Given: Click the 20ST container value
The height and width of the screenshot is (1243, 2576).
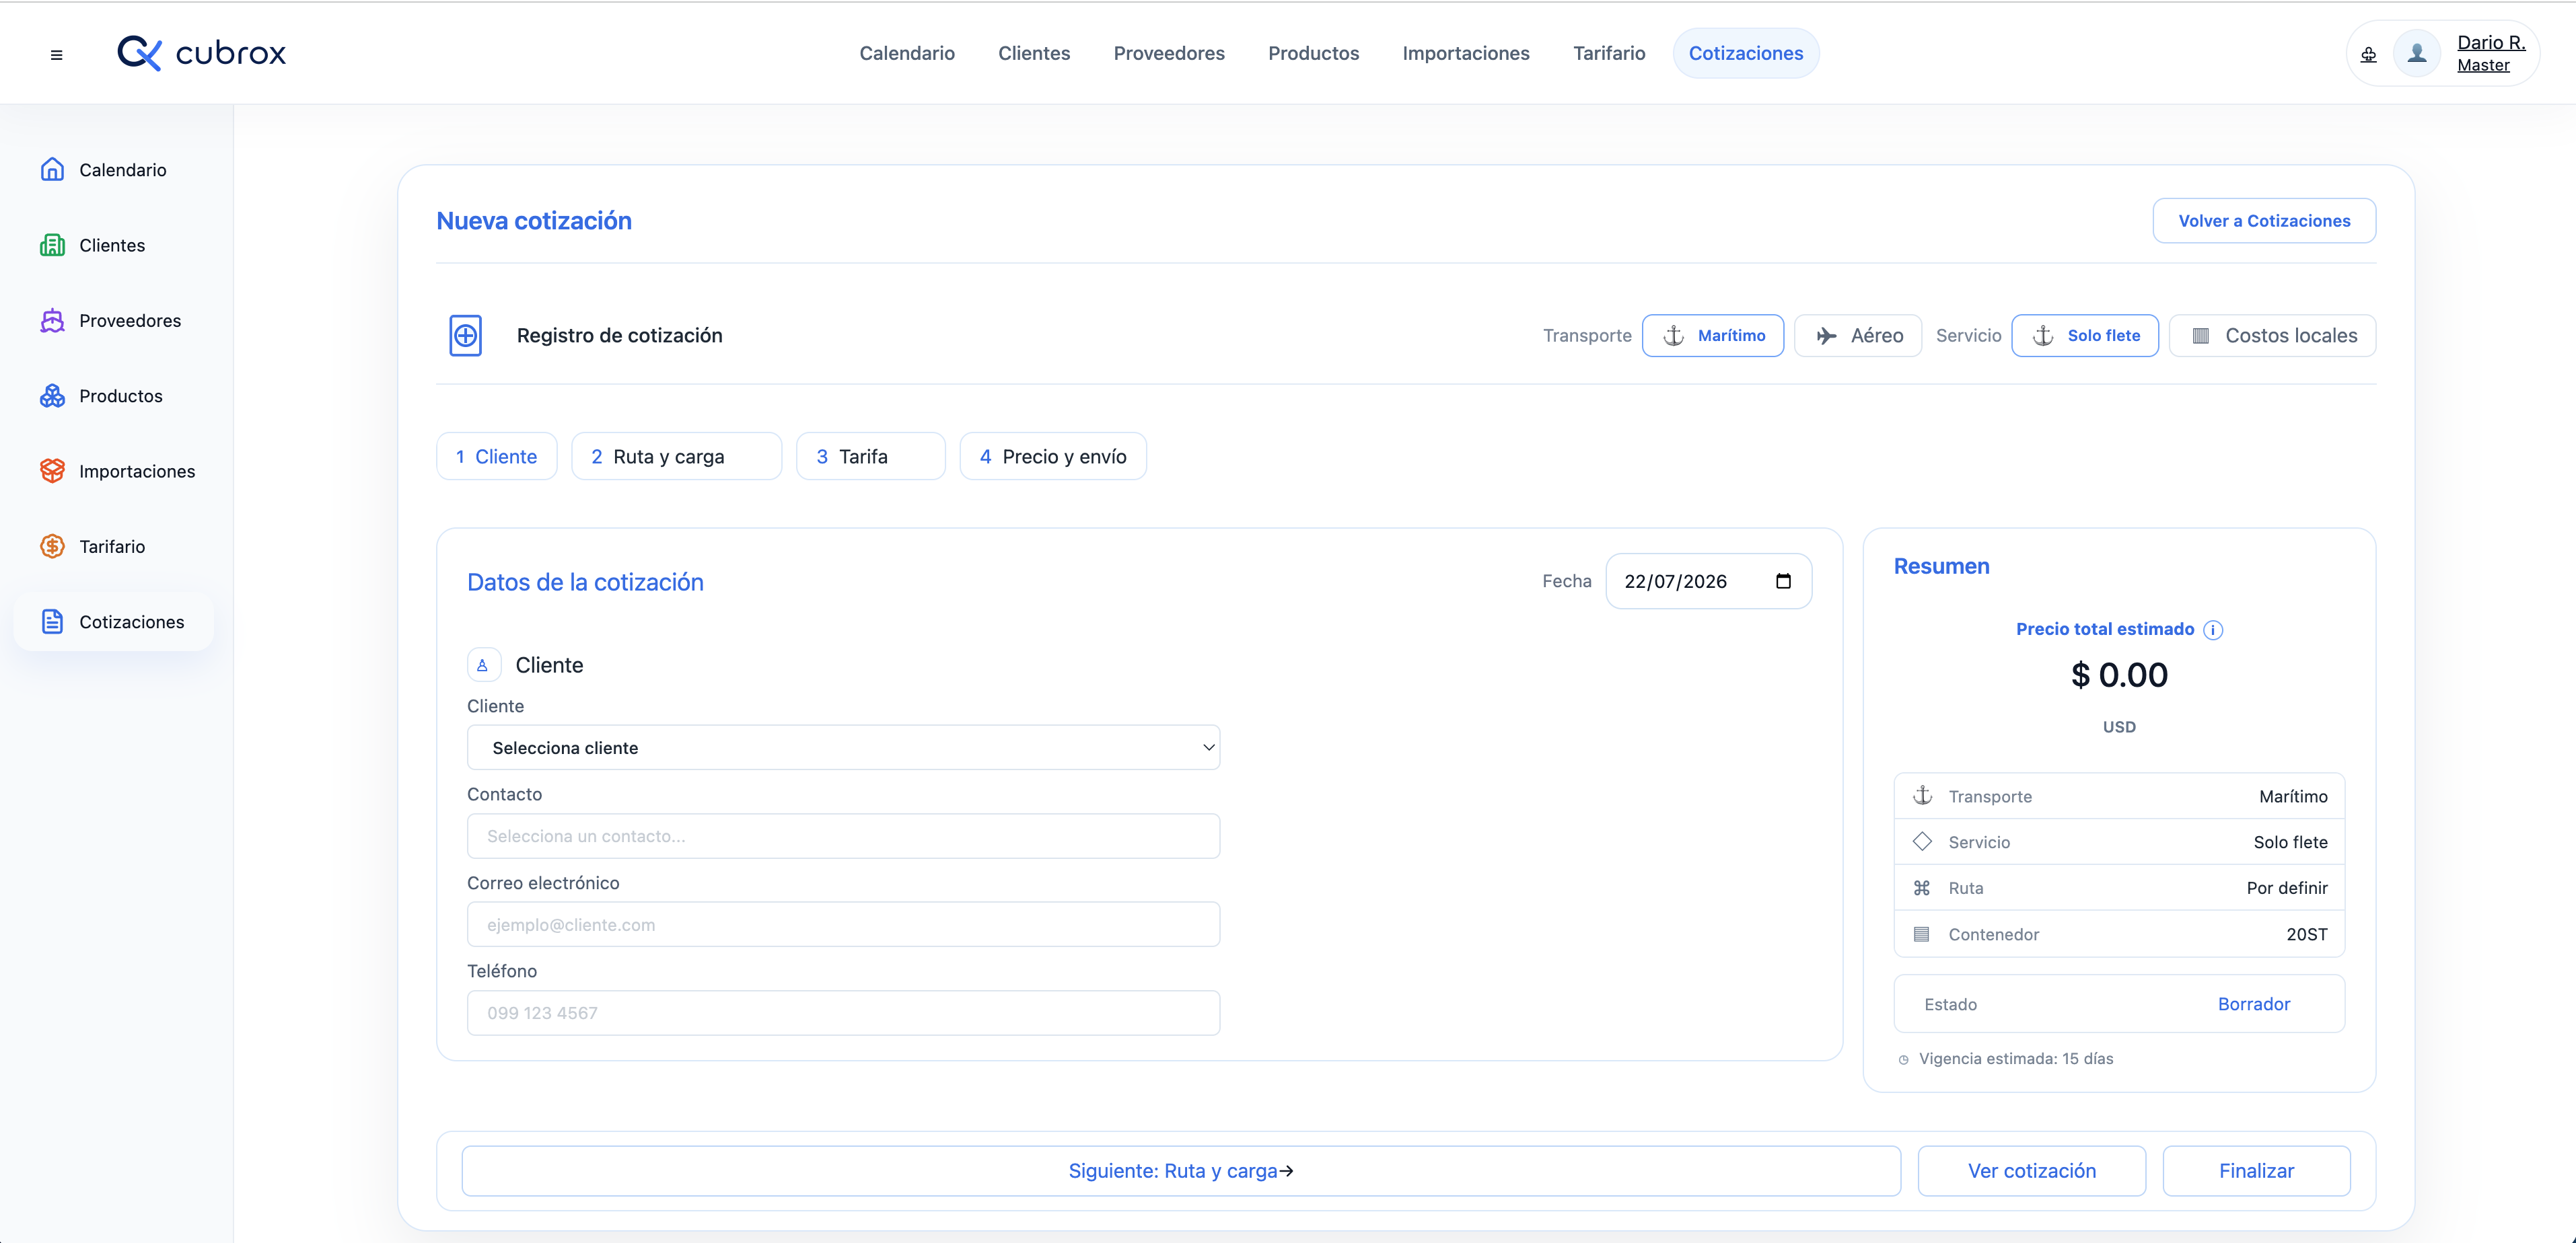Looking at the screenshot, I should 2306,934.
